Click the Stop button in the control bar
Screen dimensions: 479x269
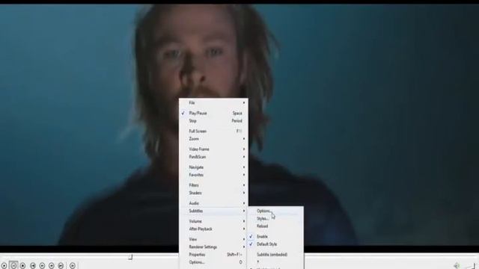(22, 266)
